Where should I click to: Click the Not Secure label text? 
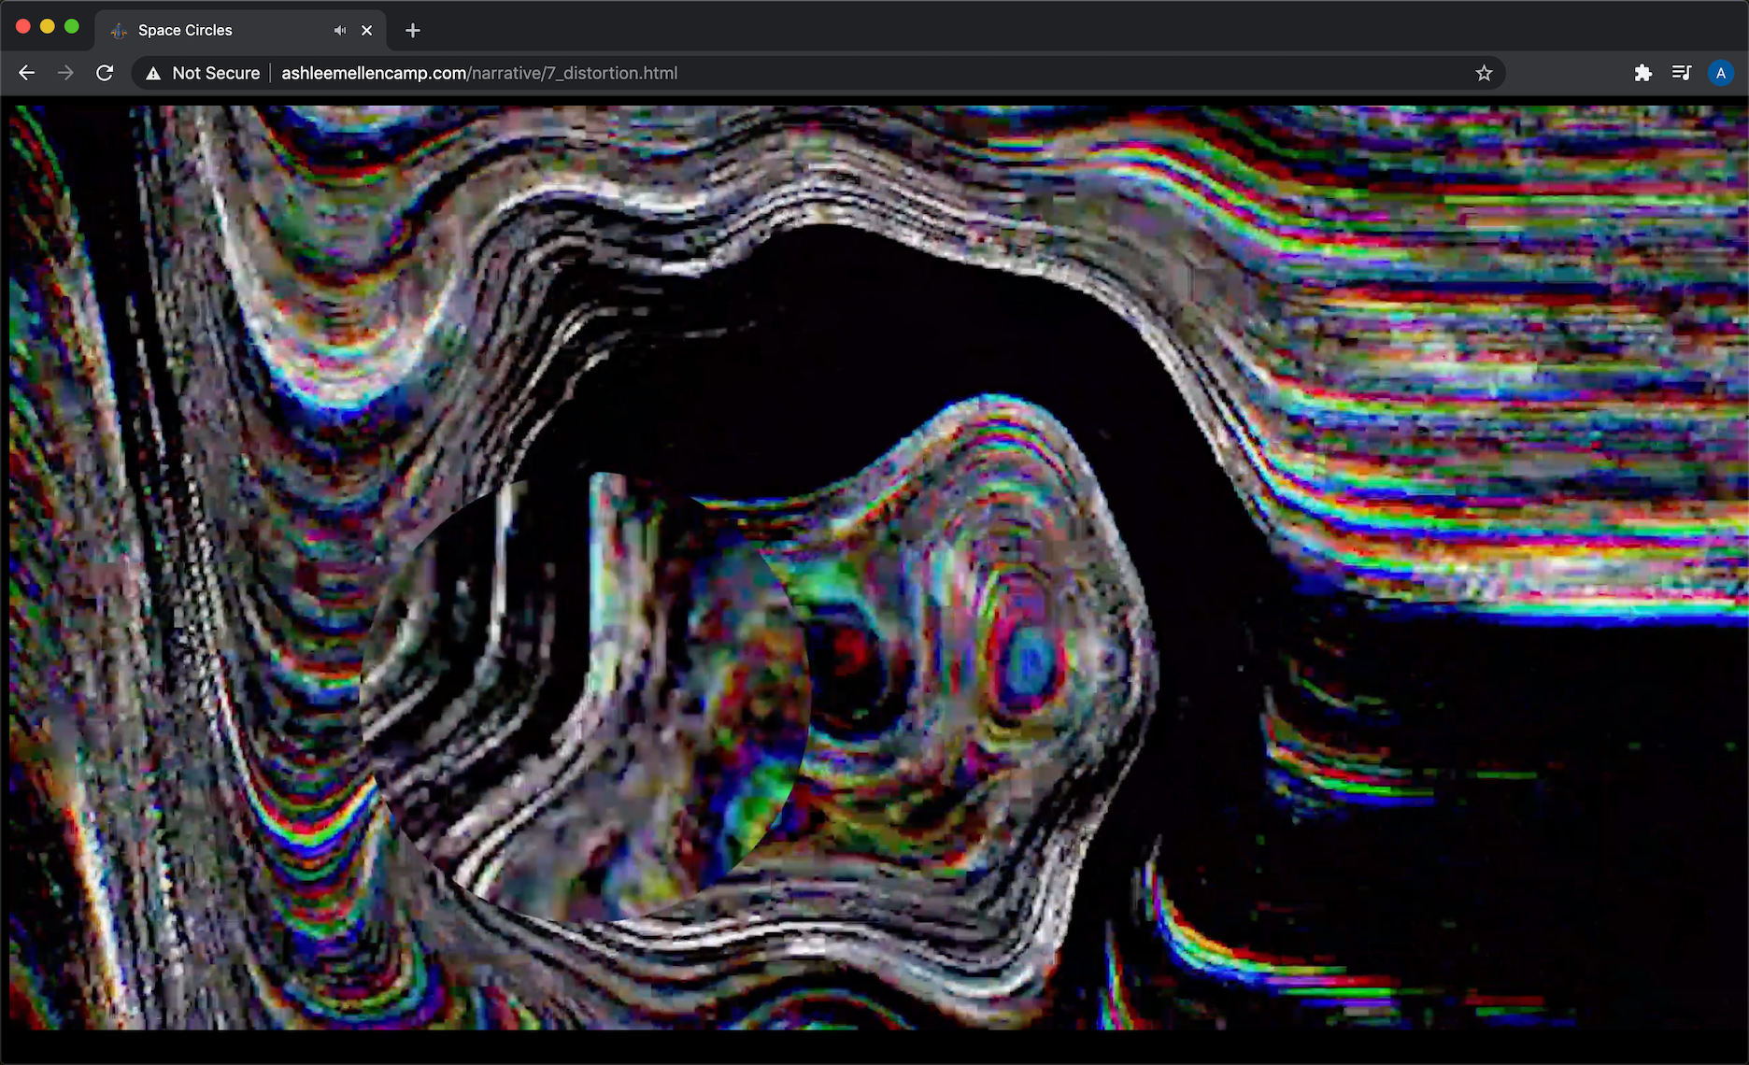pos(216,73)
